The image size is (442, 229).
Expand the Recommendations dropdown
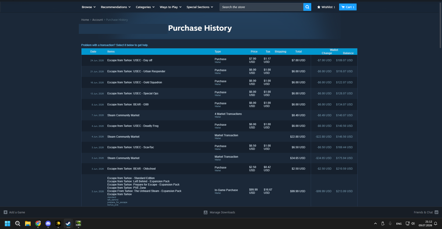[x=116, y=7]
